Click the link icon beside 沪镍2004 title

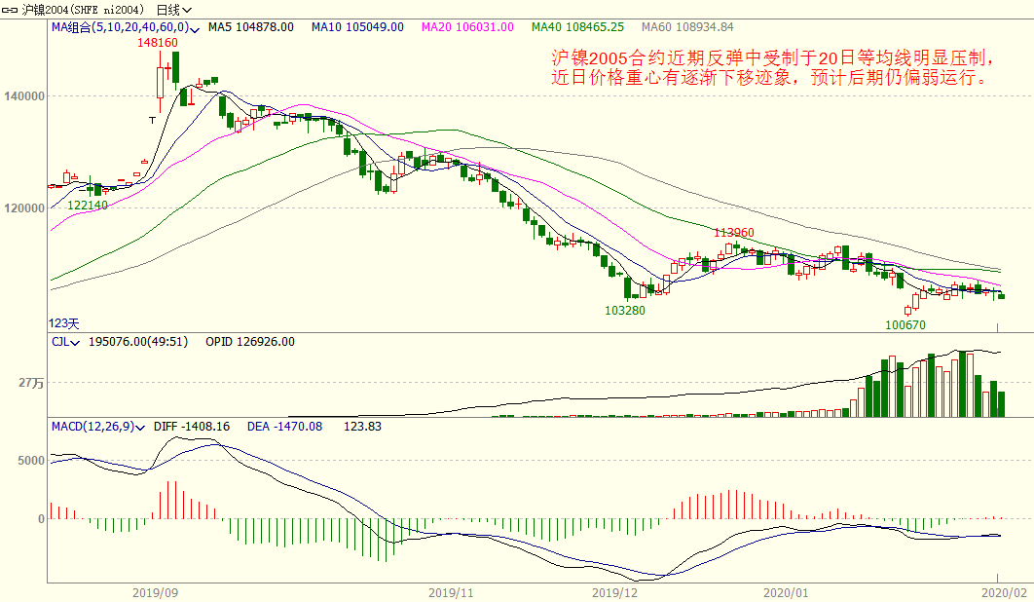point(8,10)
